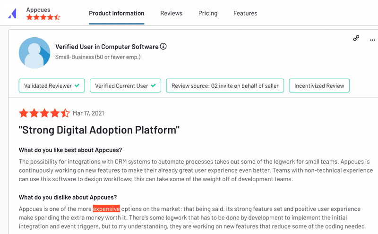Click the Incentivized Review badge

(319, 86)
